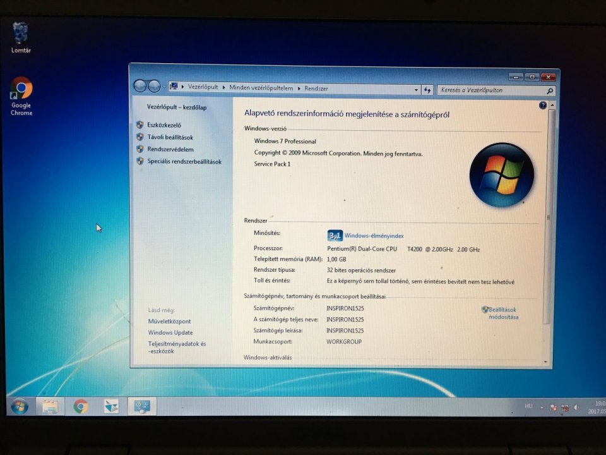Click Beállítások módosítása link
The width and height of the screenshot is (606, 455).
pos(503,313)
